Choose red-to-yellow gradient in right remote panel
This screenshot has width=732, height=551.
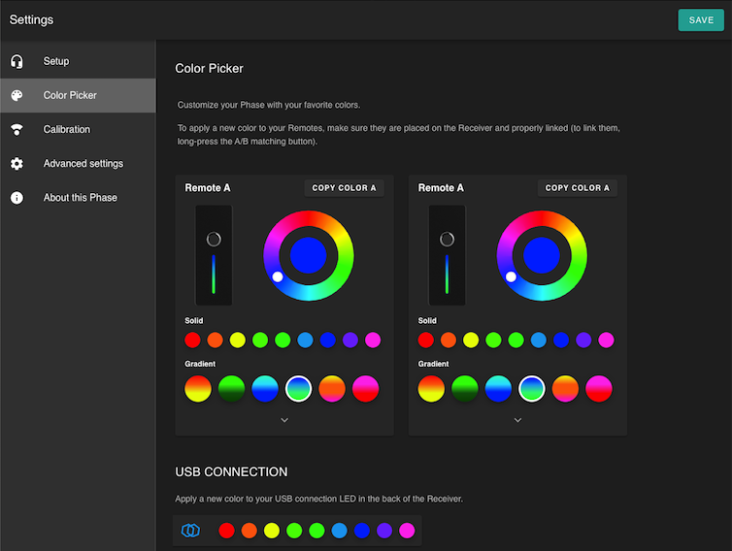click(431, 389)
